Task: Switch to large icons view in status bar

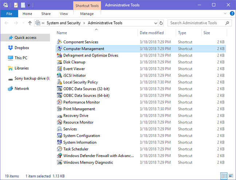Action: coord(231,176)
